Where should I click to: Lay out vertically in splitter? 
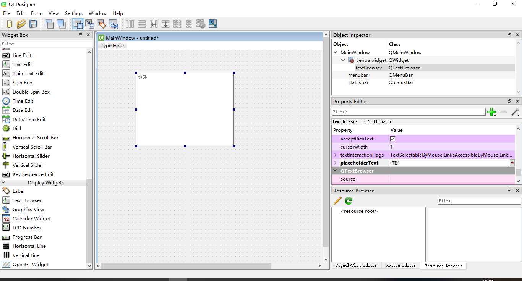point(165,24)
